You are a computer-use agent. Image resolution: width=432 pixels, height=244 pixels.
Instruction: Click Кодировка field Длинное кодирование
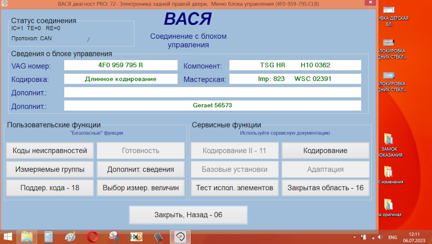point(121,79)
